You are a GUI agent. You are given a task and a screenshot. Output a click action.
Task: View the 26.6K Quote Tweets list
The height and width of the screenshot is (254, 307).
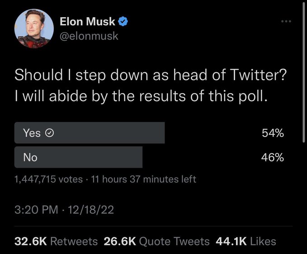[x=156, y=241]
